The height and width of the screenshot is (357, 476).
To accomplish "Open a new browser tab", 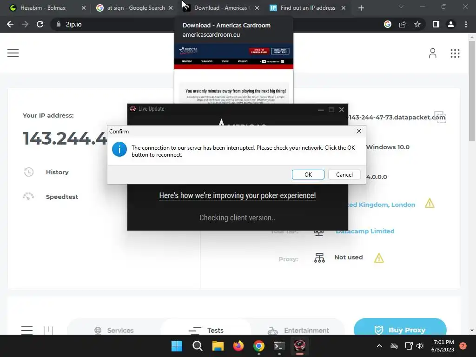I will (361, 8).
